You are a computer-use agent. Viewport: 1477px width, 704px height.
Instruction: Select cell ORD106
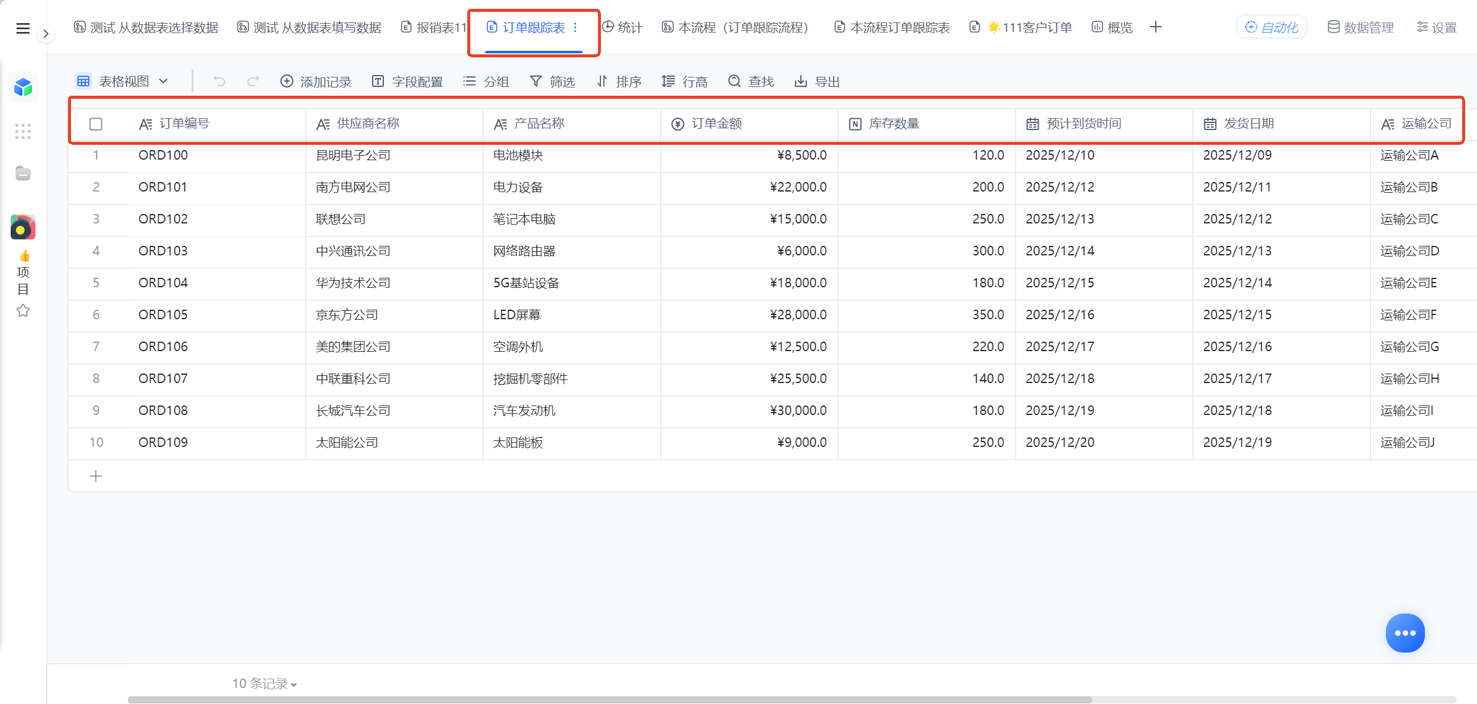pyautogui.click(x=216, y=347)
